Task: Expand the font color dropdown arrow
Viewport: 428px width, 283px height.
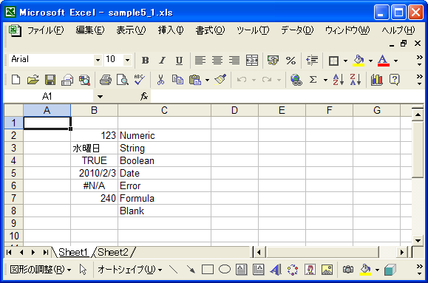Action: point(395,61)
